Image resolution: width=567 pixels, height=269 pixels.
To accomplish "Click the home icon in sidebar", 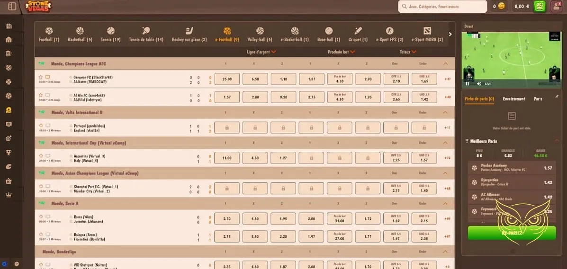I will (8, 40).
